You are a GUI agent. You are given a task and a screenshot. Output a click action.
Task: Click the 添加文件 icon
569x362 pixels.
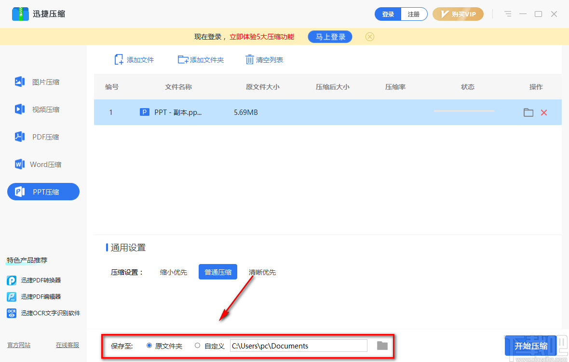coord(119,59)
